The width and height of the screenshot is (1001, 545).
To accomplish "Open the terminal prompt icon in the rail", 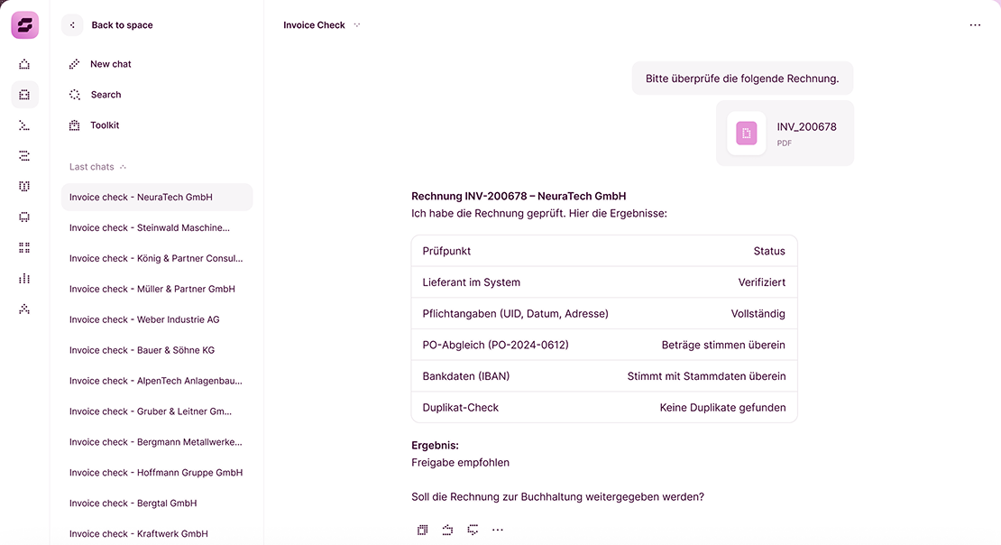I will (x=24, y=125).
